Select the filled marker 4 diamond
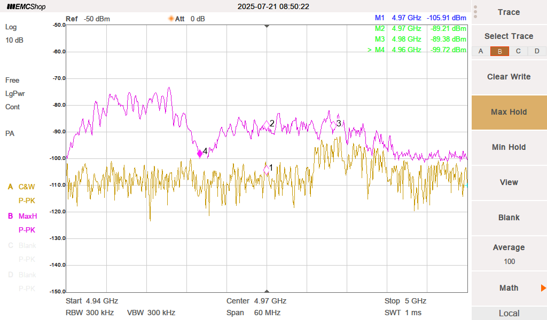The width and height of the screenshot is (547, 320). pyautogui.click(x=200, y=154)
